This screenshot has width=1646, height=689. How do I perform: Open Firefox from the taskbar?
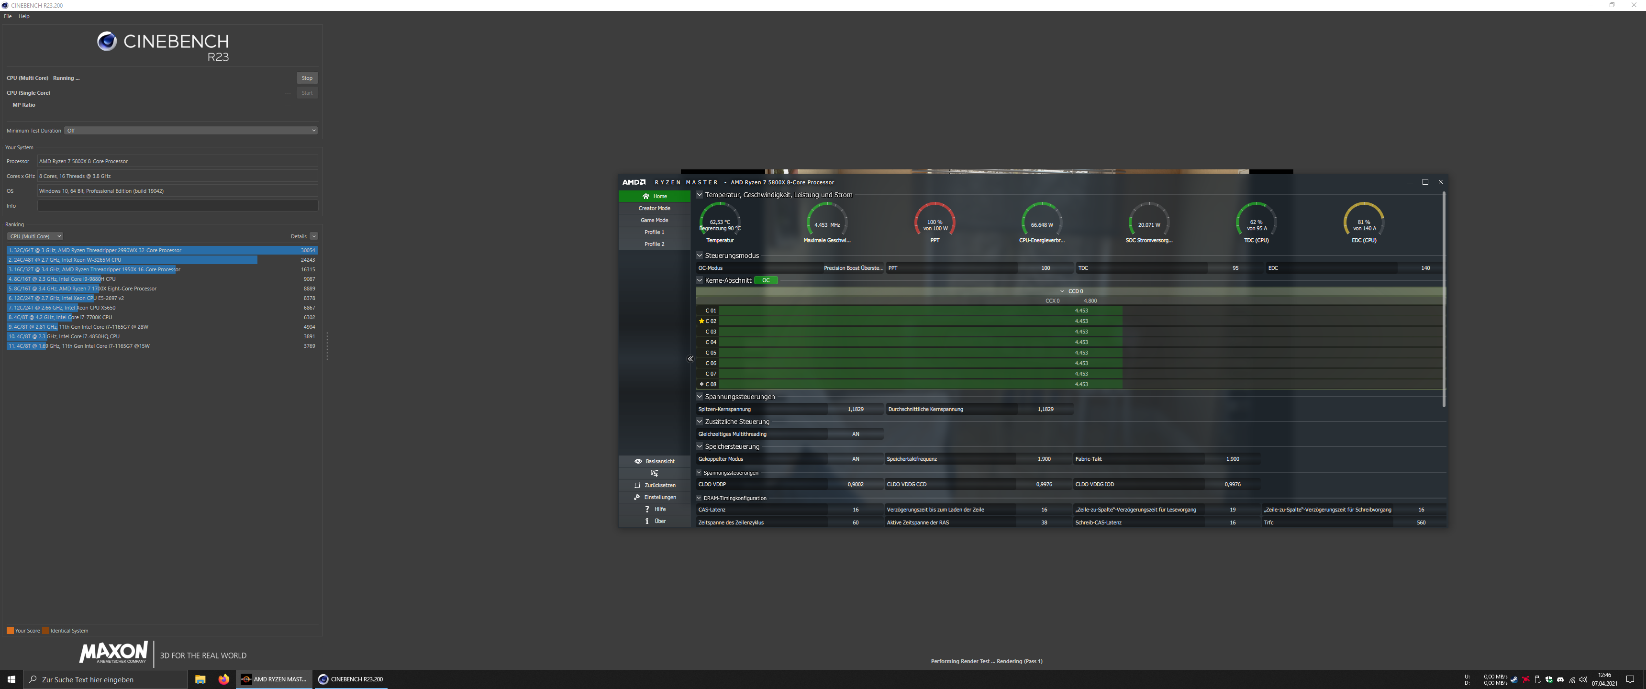click(223, 679)
